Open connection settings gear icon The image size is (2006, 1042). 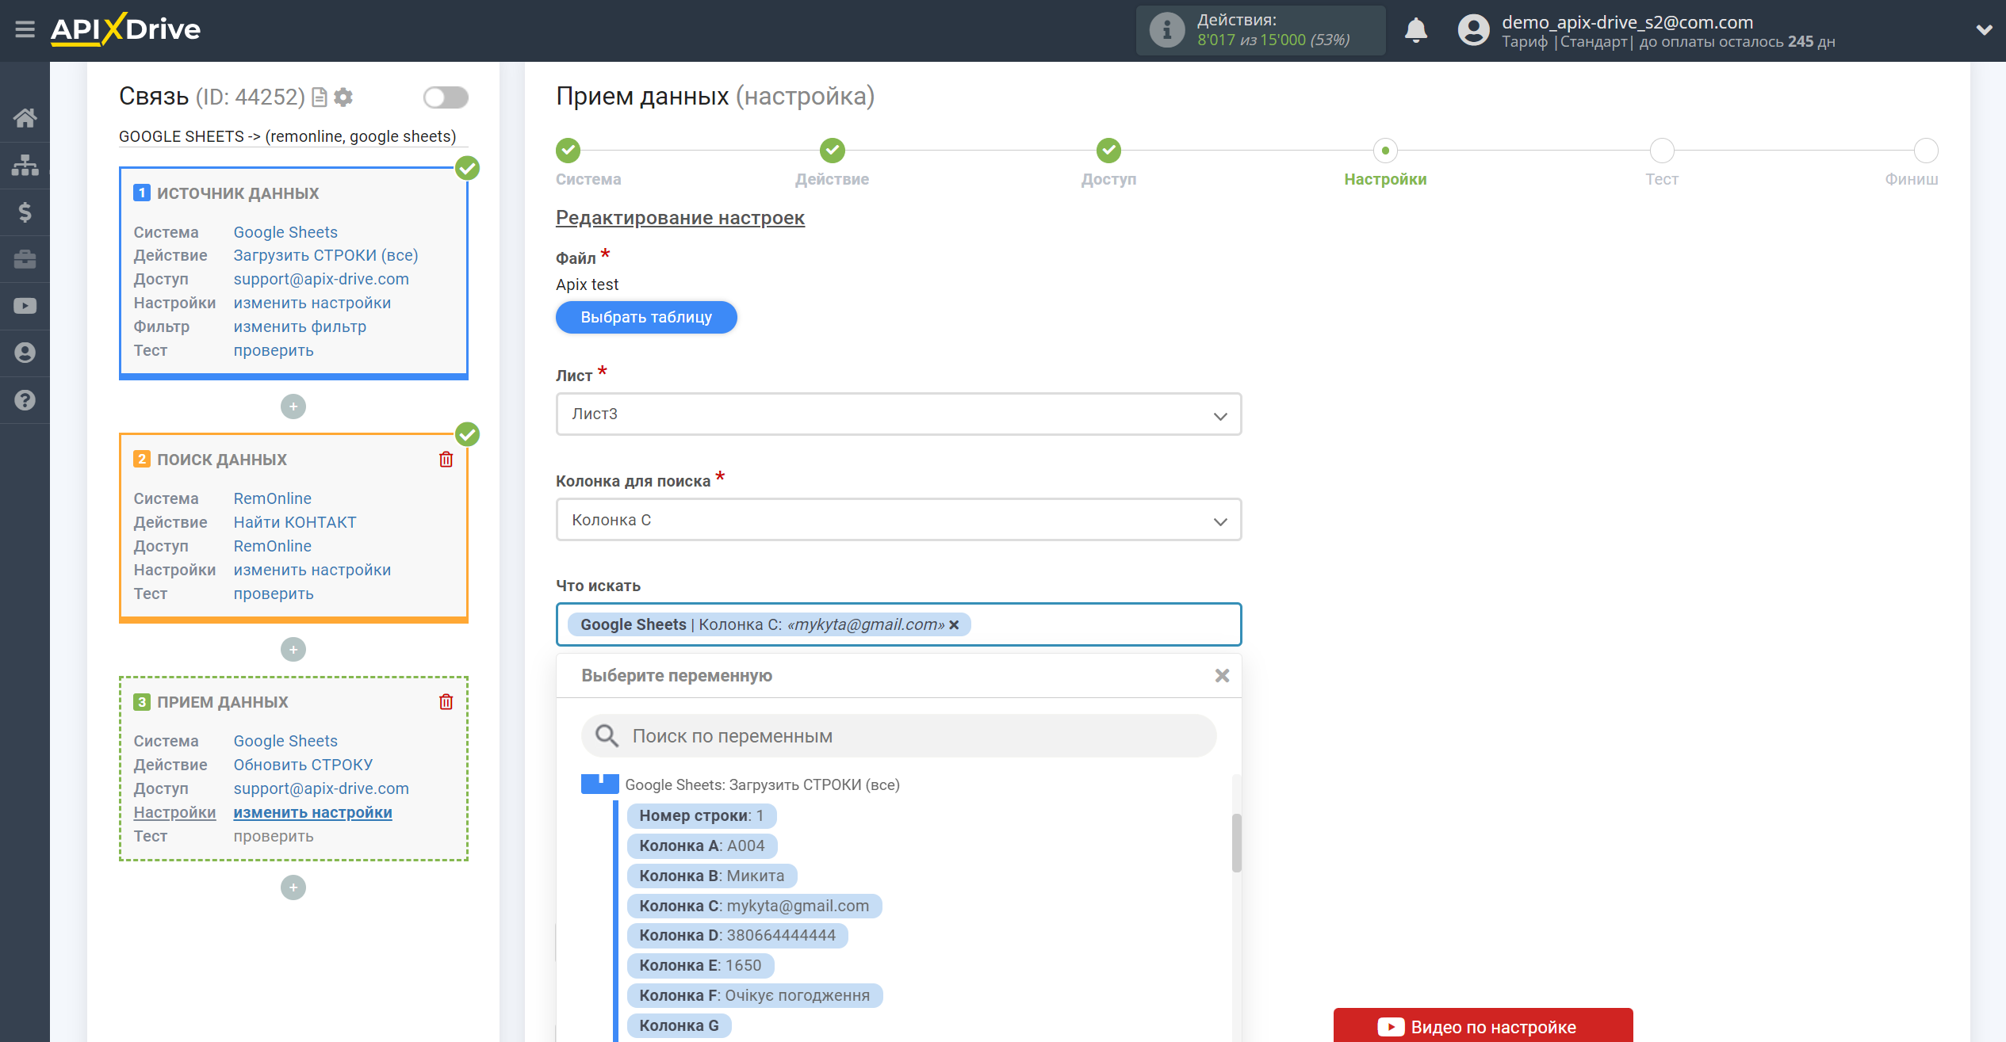[x=343, y=97]
